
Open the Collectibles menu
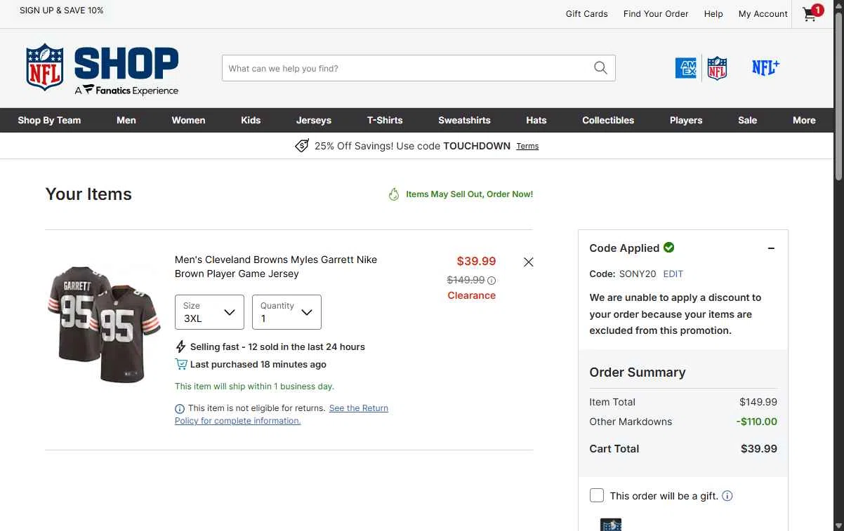click(x=608, y=120)
